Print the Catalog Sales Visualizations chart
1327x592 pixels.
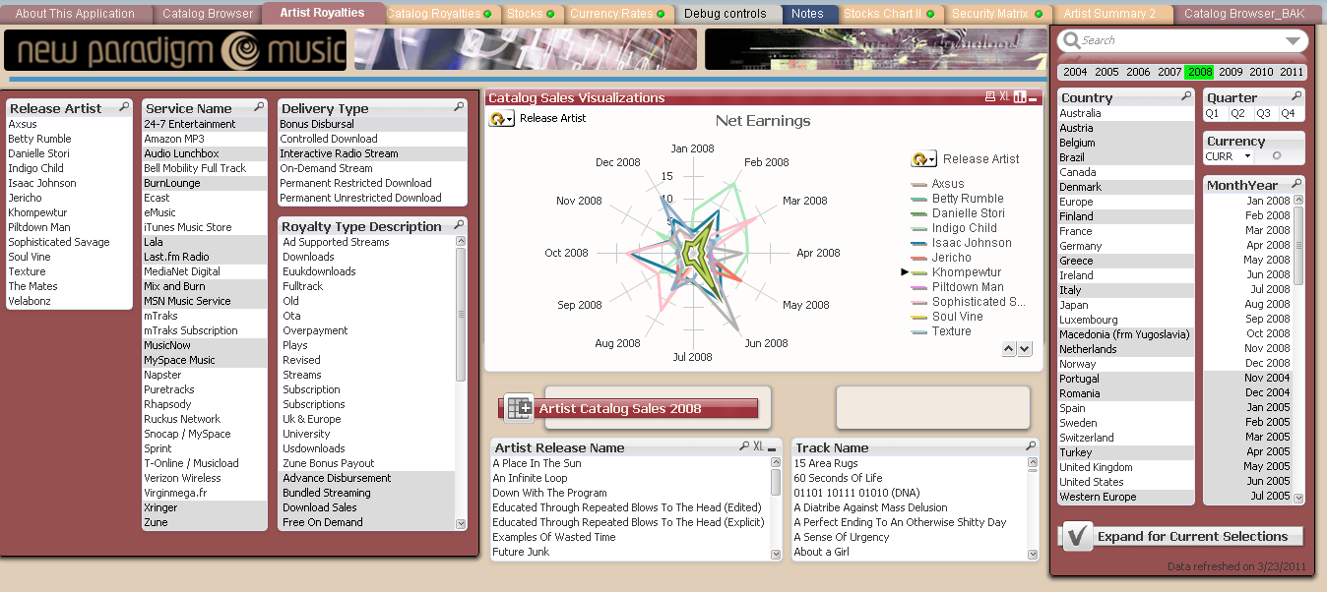[x=990, y=97]
